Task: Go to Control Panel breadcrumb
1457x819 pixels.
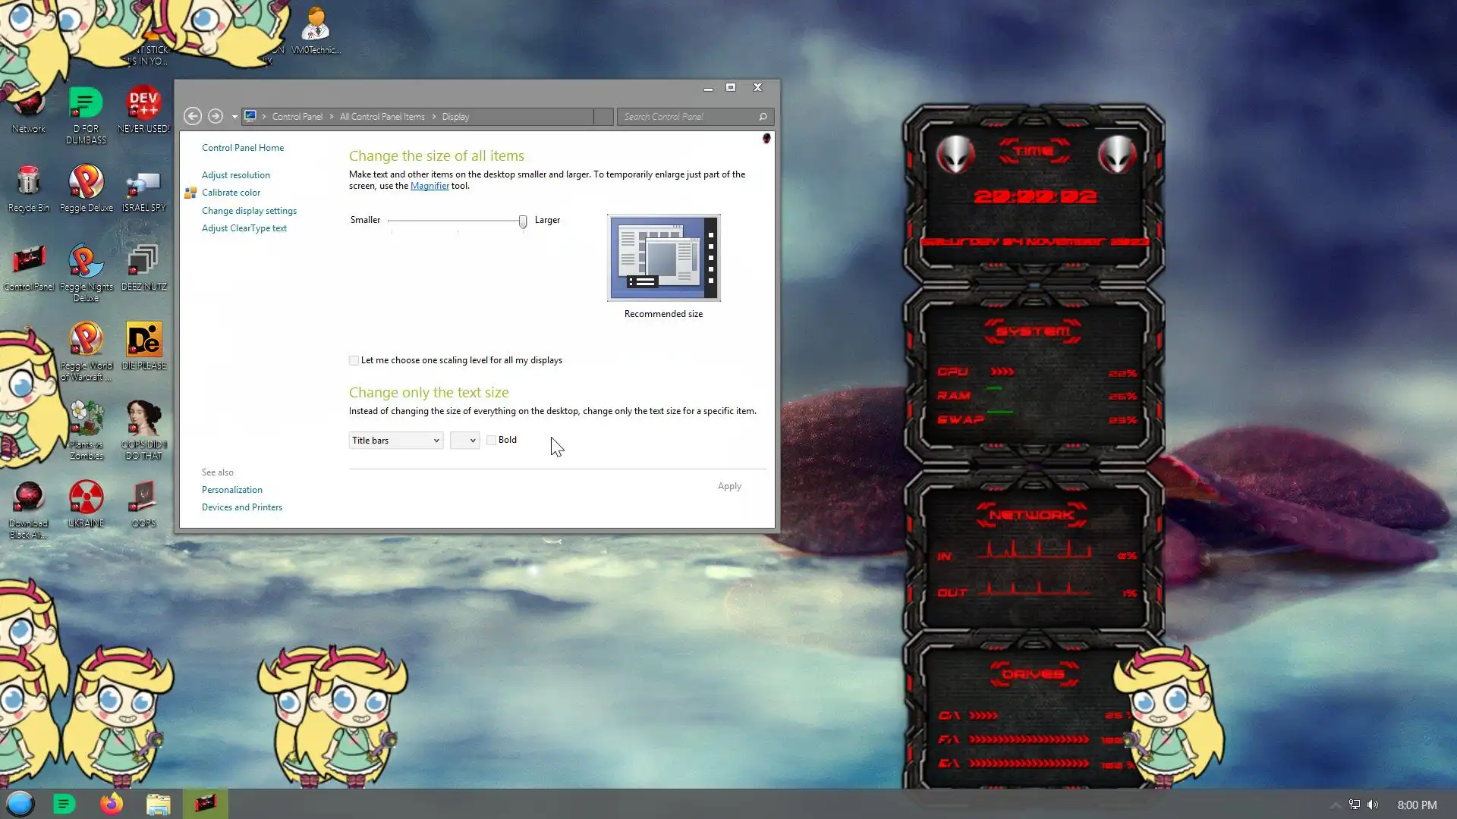Action: (x=297, y=117)
